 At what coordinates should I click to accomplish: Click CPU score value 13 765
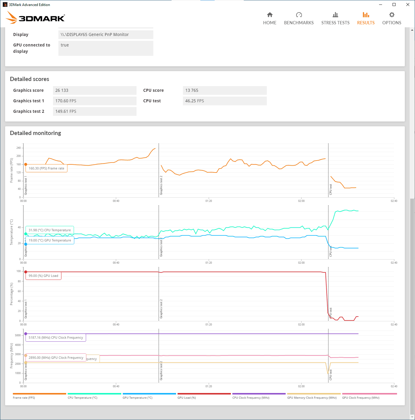pyautogui.click(x=225, y=90)
